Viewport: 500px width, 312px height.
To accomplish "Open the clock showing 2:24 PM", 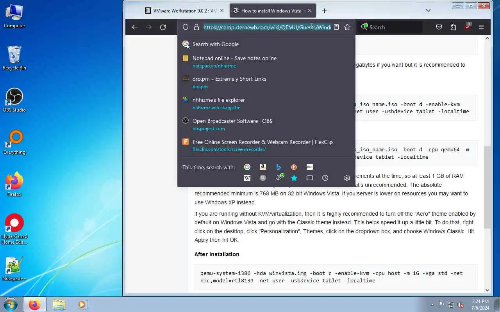I will pyautogui.click(x=480, y=304).
